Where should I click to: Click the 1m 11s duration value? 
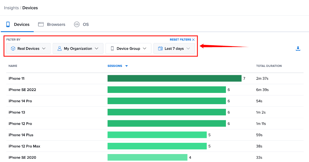click(x=261, y=124)
